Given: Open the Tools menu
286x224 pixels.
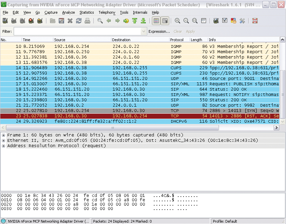Looking at the screenshot, I should [124, 12].
